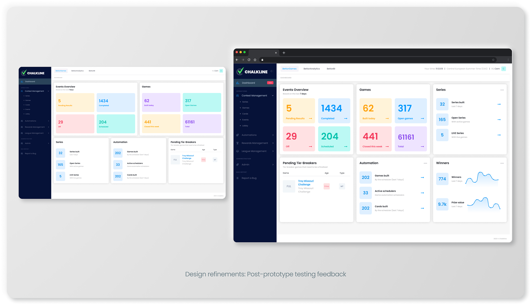The height and width of the screenshot is (305, 531).
Task: Click the browser home icon
Action: (x=255, y=60)
